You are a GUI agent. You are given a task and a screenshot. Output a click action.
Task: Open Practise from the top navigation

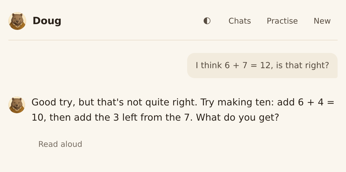282,21
